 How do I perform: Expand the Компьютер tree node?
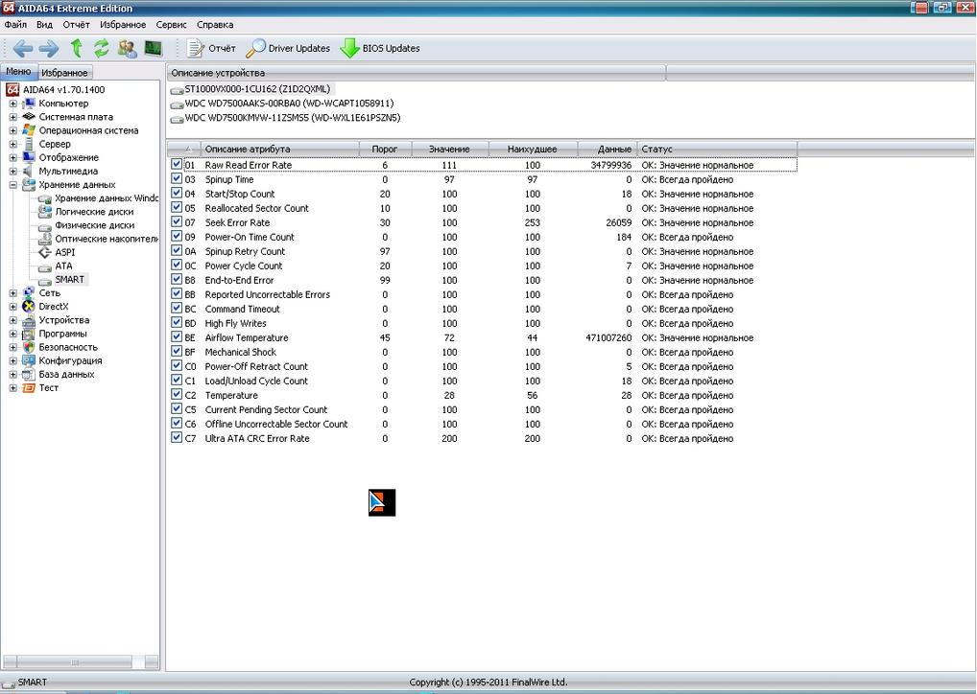13,104
